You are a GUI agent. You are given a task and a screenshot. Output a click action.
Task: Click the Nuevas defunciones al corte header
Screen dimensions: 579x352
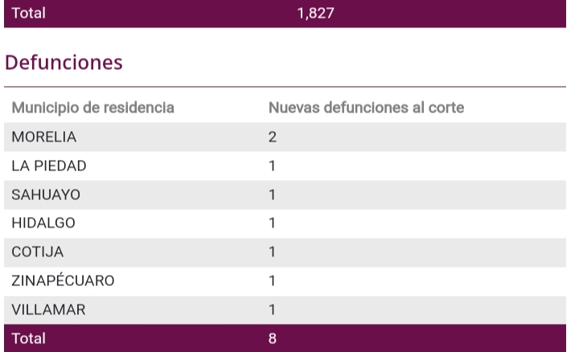coord(366,108)
